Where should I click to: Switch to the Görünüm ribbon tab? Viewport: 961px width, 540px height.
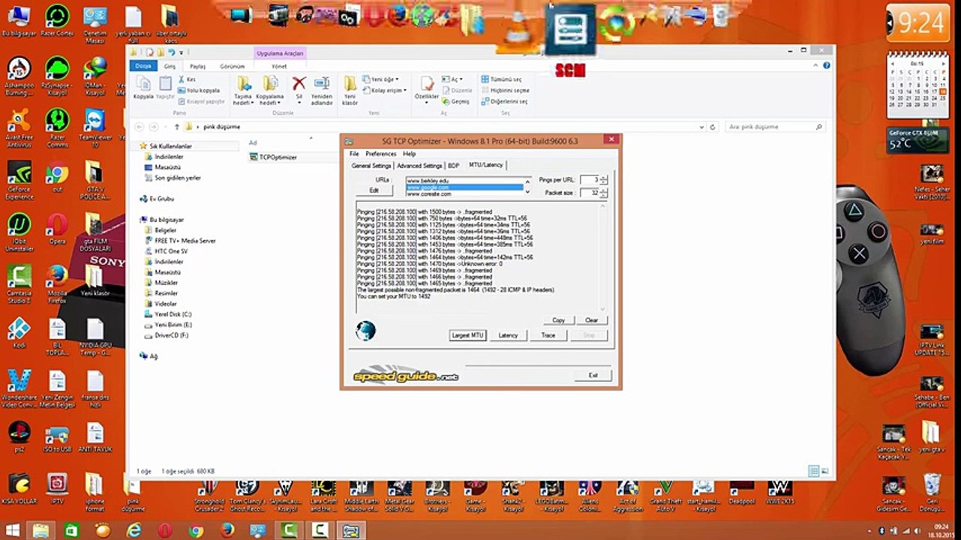coord(233,66)
